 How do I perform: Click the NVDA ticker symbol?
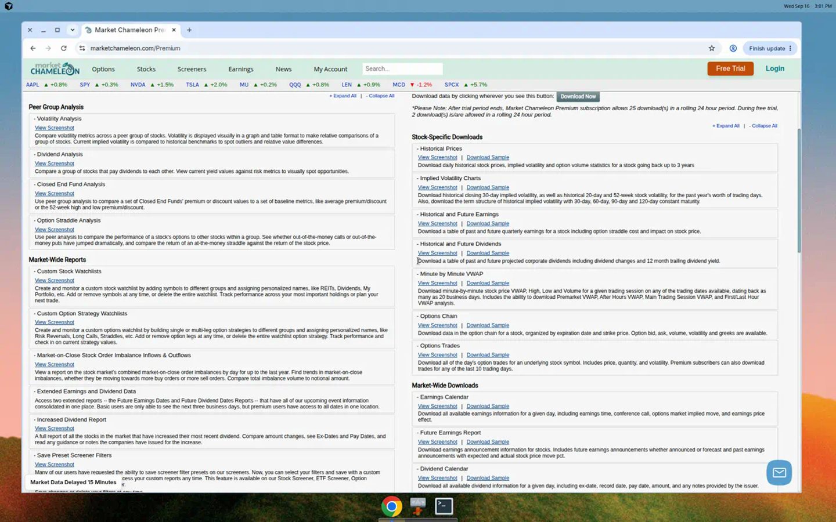coord(138,85)
